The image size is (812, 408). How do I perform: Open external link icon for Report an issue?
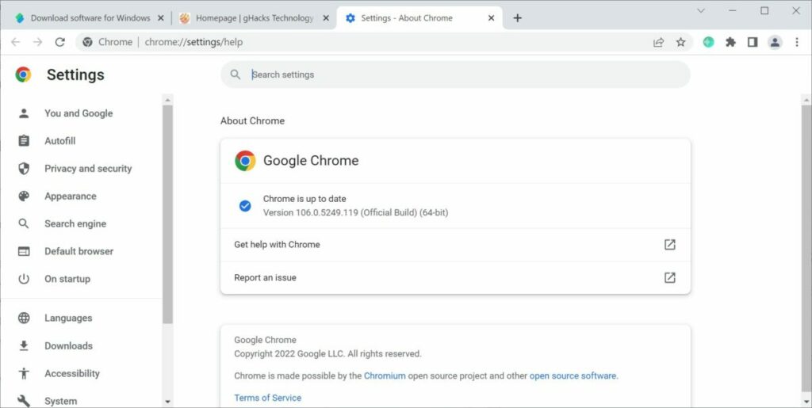669,278
